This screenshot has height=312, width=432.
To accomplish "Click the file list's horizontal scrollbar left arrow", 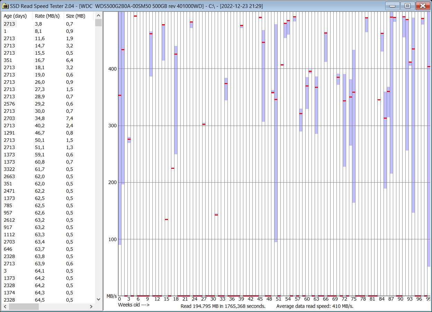I will point(5,306).
